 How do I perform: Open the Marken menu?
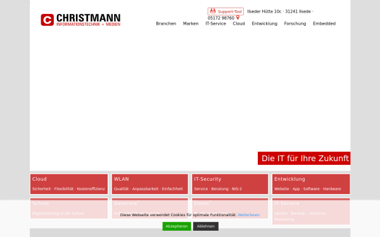(191, 23)
